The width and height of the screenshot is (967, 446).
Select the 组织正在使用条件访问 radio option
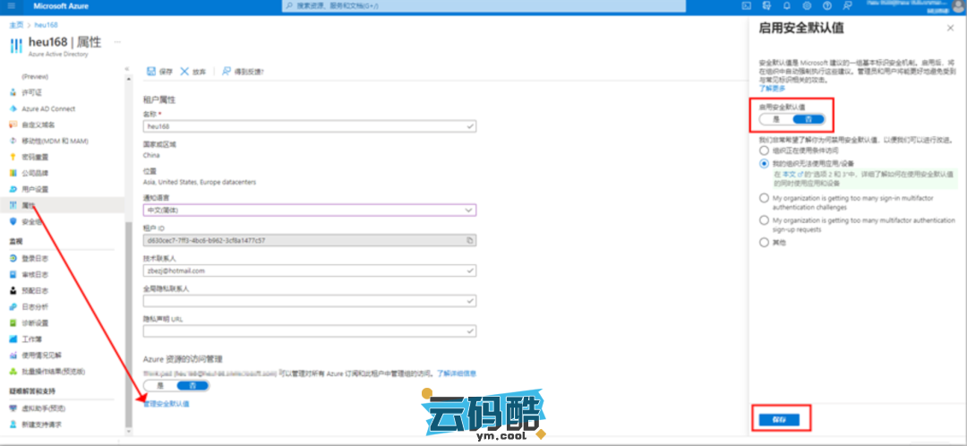point(764,150)
